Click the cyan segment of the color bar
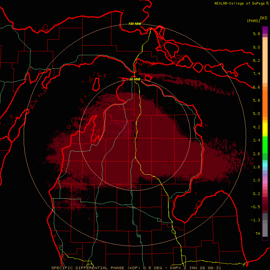Screen dimensions: 270x270 [265, 165]
